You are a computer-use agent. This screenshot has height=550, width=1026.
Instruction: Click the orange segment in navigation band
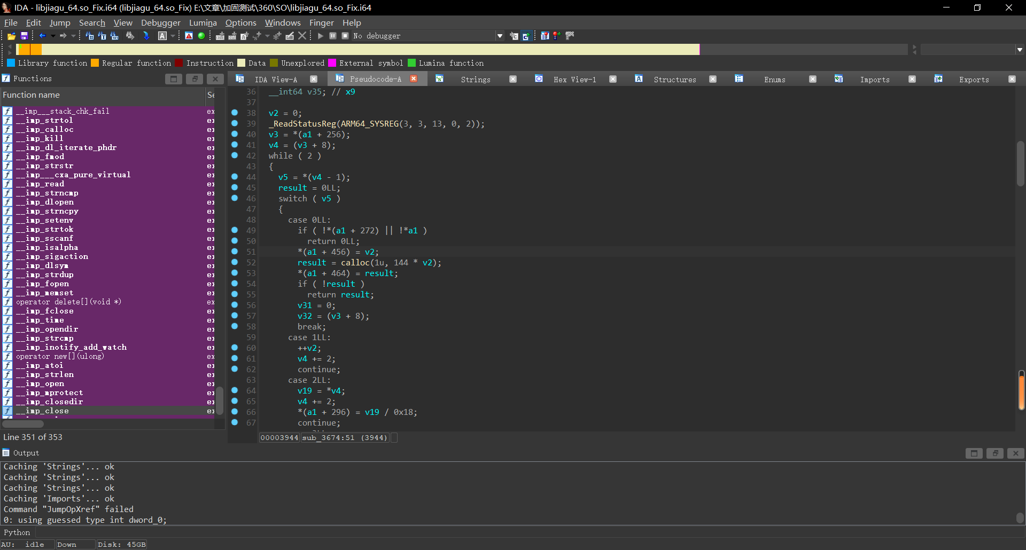click(30, 50)
